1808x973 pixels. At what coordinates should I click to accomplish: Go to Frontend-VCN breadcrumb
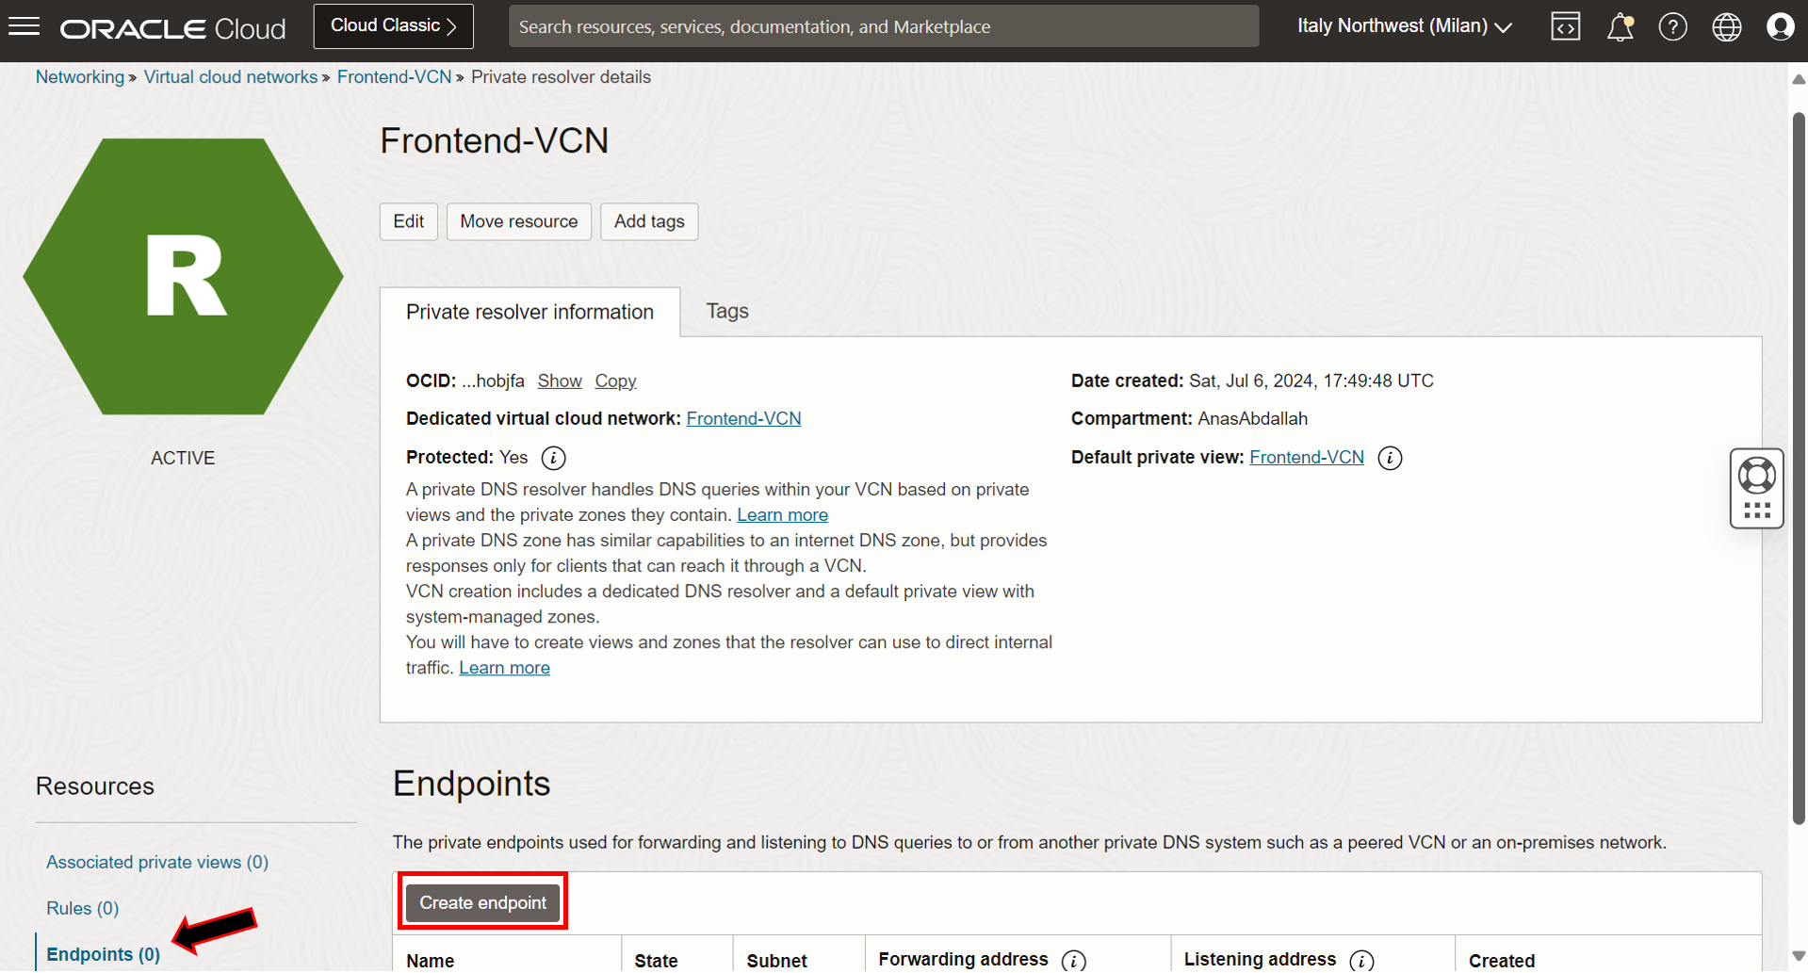pos(395,77)
